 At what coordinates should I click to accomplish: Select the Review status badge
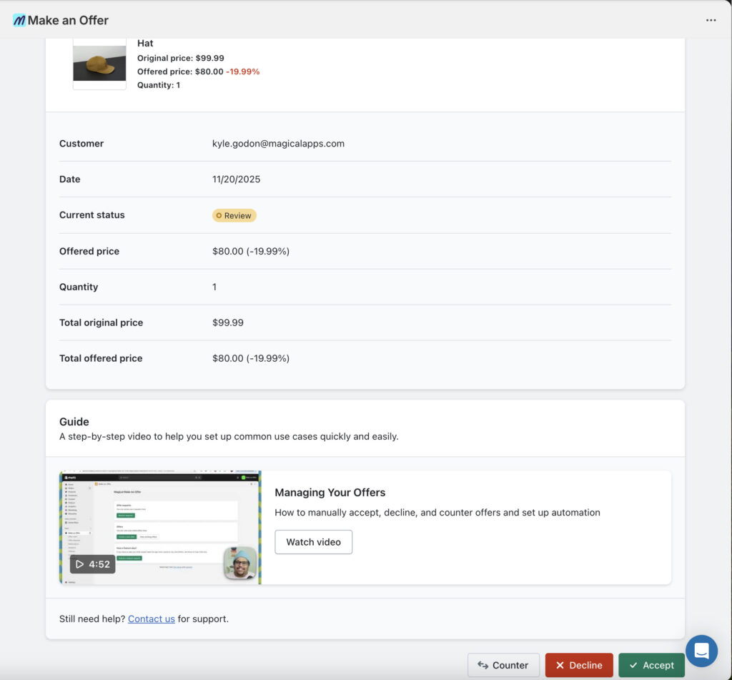pyautogui.click(x=234, y=215)
